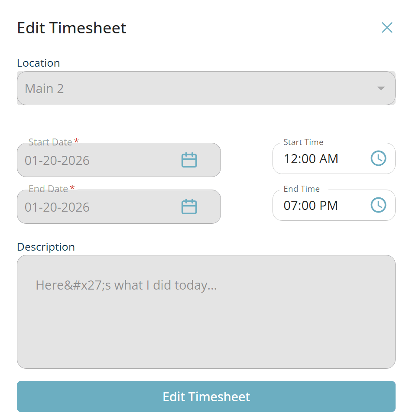Click the Location label above the selector
The height and width of the screenshot is (419, 409).
[39, 63]
